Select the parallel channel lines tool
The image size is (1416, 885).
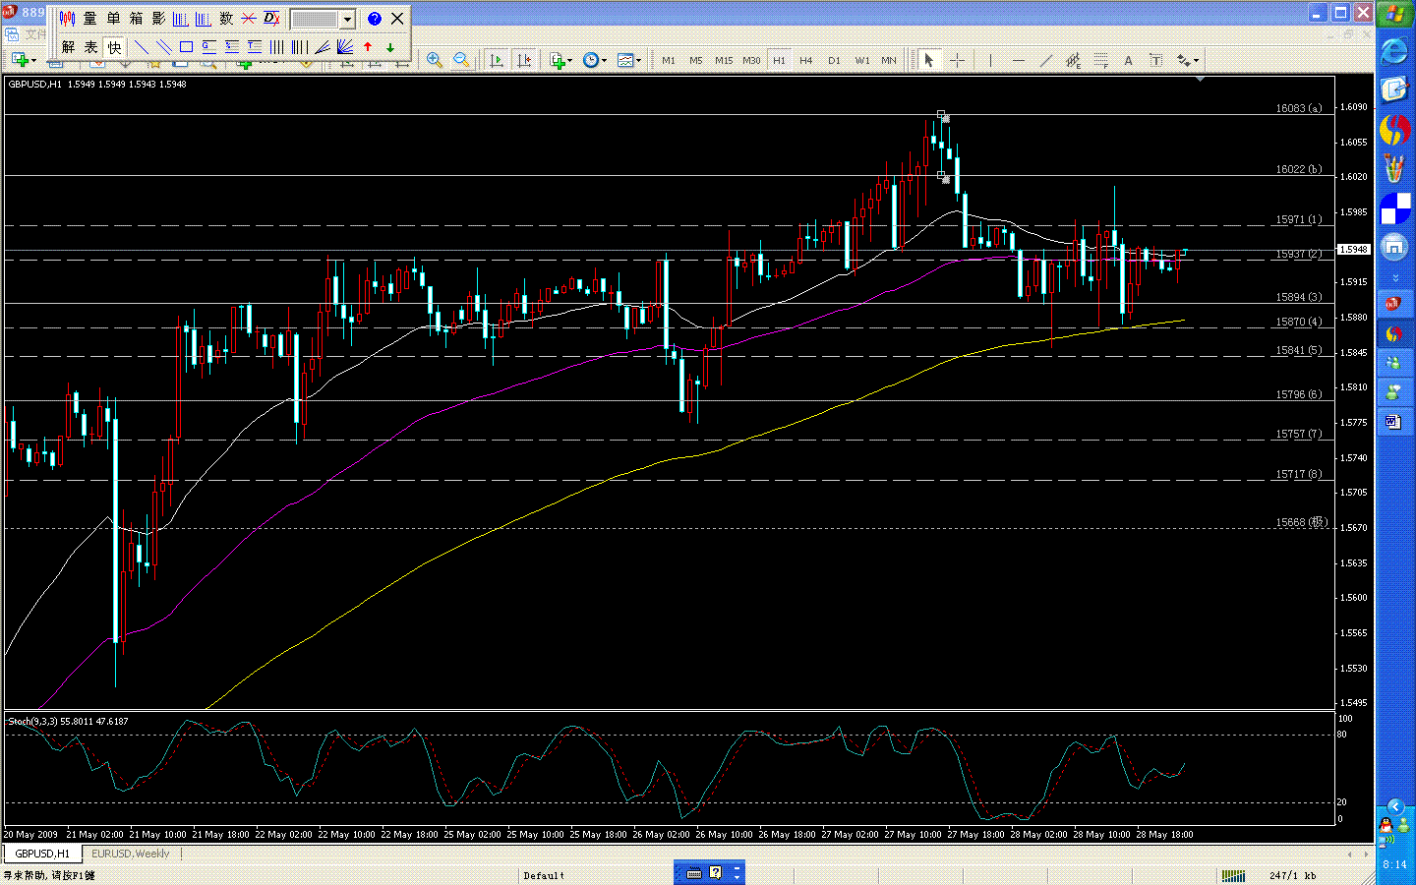pyautogui.click(x=164, y=46)
